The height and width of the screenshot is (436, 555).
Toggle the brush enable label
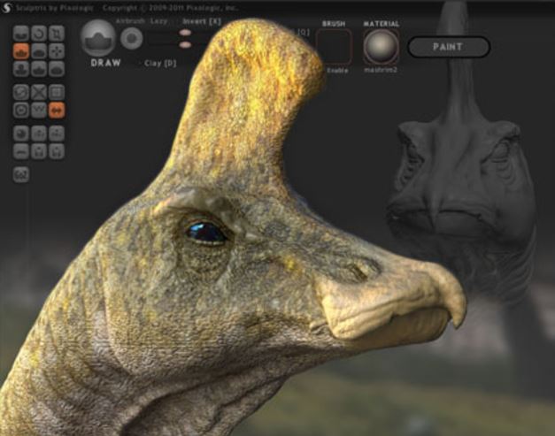pyautogui.click(x=337, y=71)
